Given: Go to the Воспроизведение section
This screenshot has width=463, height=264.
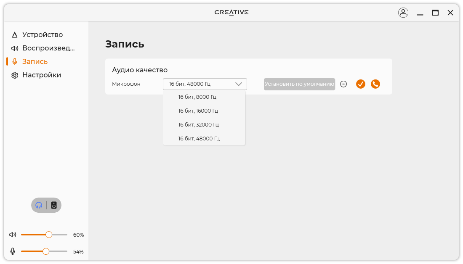Looking at the screenshot, I should point(48,48).
